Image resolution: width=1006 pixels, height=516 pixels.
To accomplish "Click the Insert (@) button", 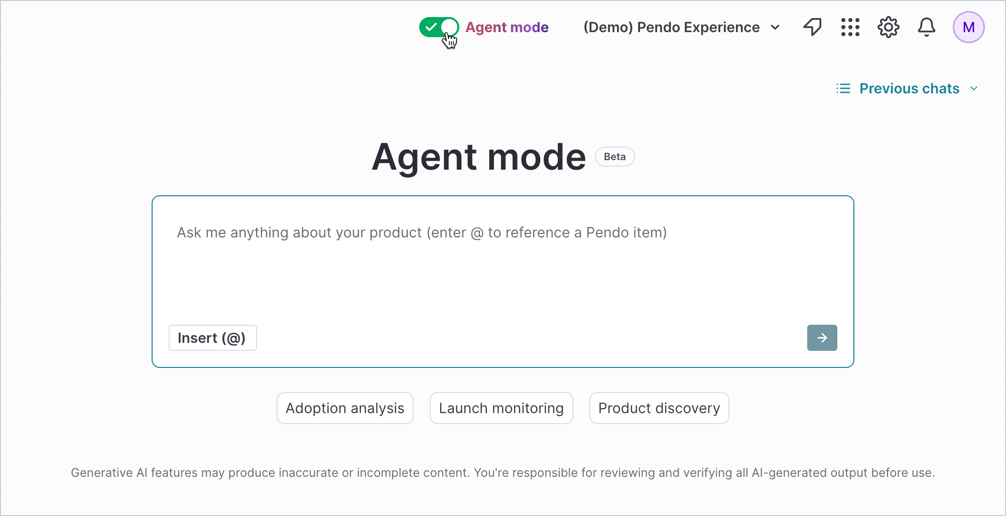I will click(x=212, y=338).
